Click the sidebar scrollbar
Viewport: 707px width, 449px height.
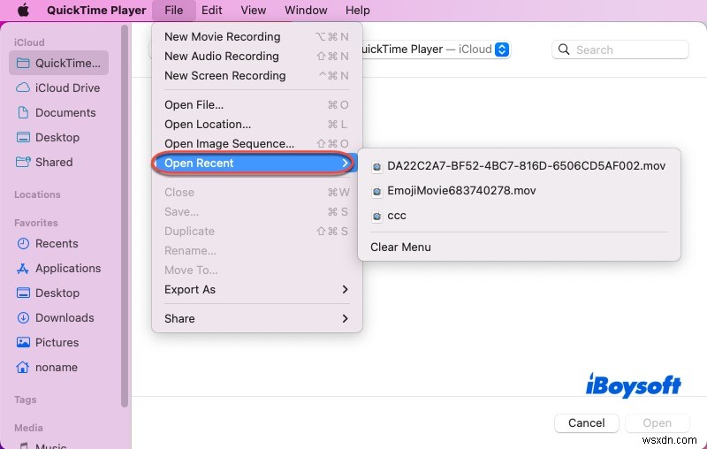125,217
